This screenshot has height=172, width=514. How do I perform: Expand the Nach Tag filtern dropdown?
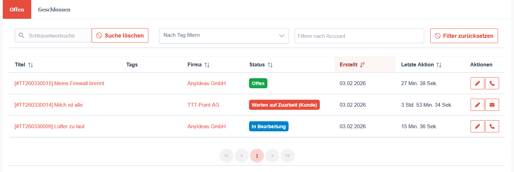pos(224,35)
